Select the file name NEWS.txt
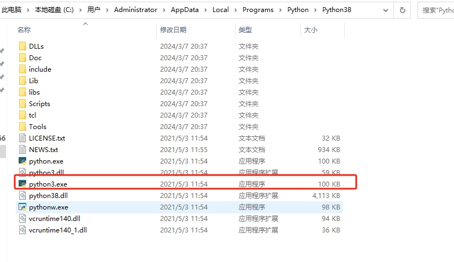The height and width of the screenshot is (262, 454). (43, 150)
